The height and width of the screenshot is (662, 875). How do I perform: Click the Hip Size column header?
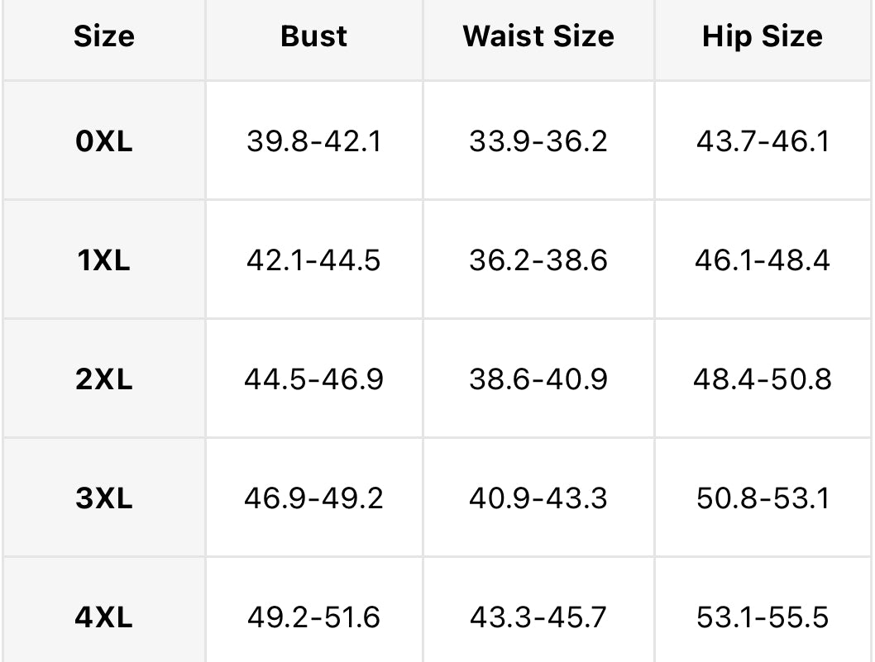[x=763, y=37]
